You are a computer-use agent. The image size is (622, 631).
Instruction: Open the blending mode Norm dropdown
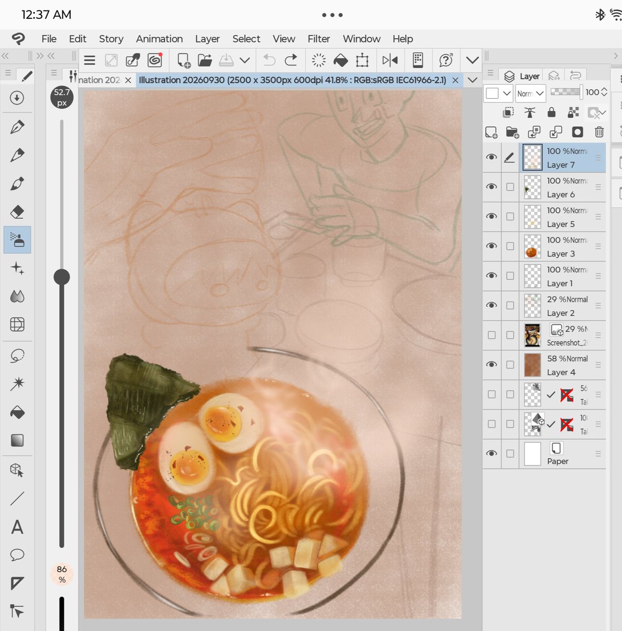(x=530, y=93)
